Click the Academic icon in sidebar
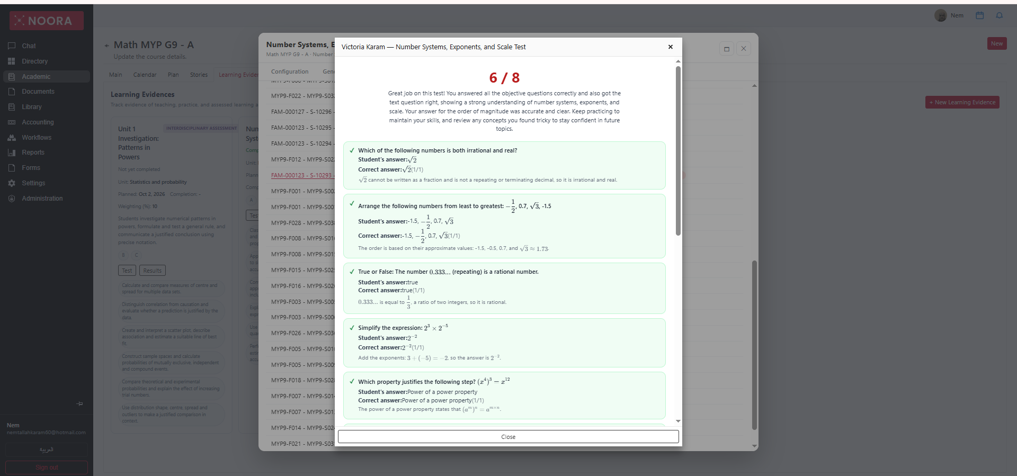Viewport: 1017px width, 476px height. click(x=12, y=77)
